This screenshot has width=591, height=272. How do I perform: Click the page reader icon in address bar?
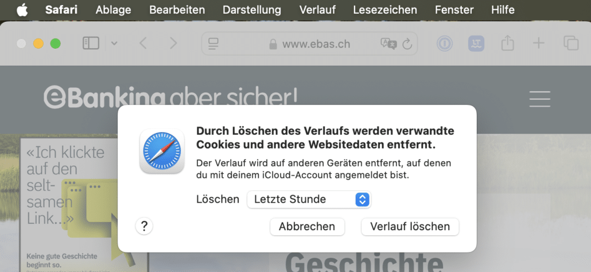pos(214,44)
